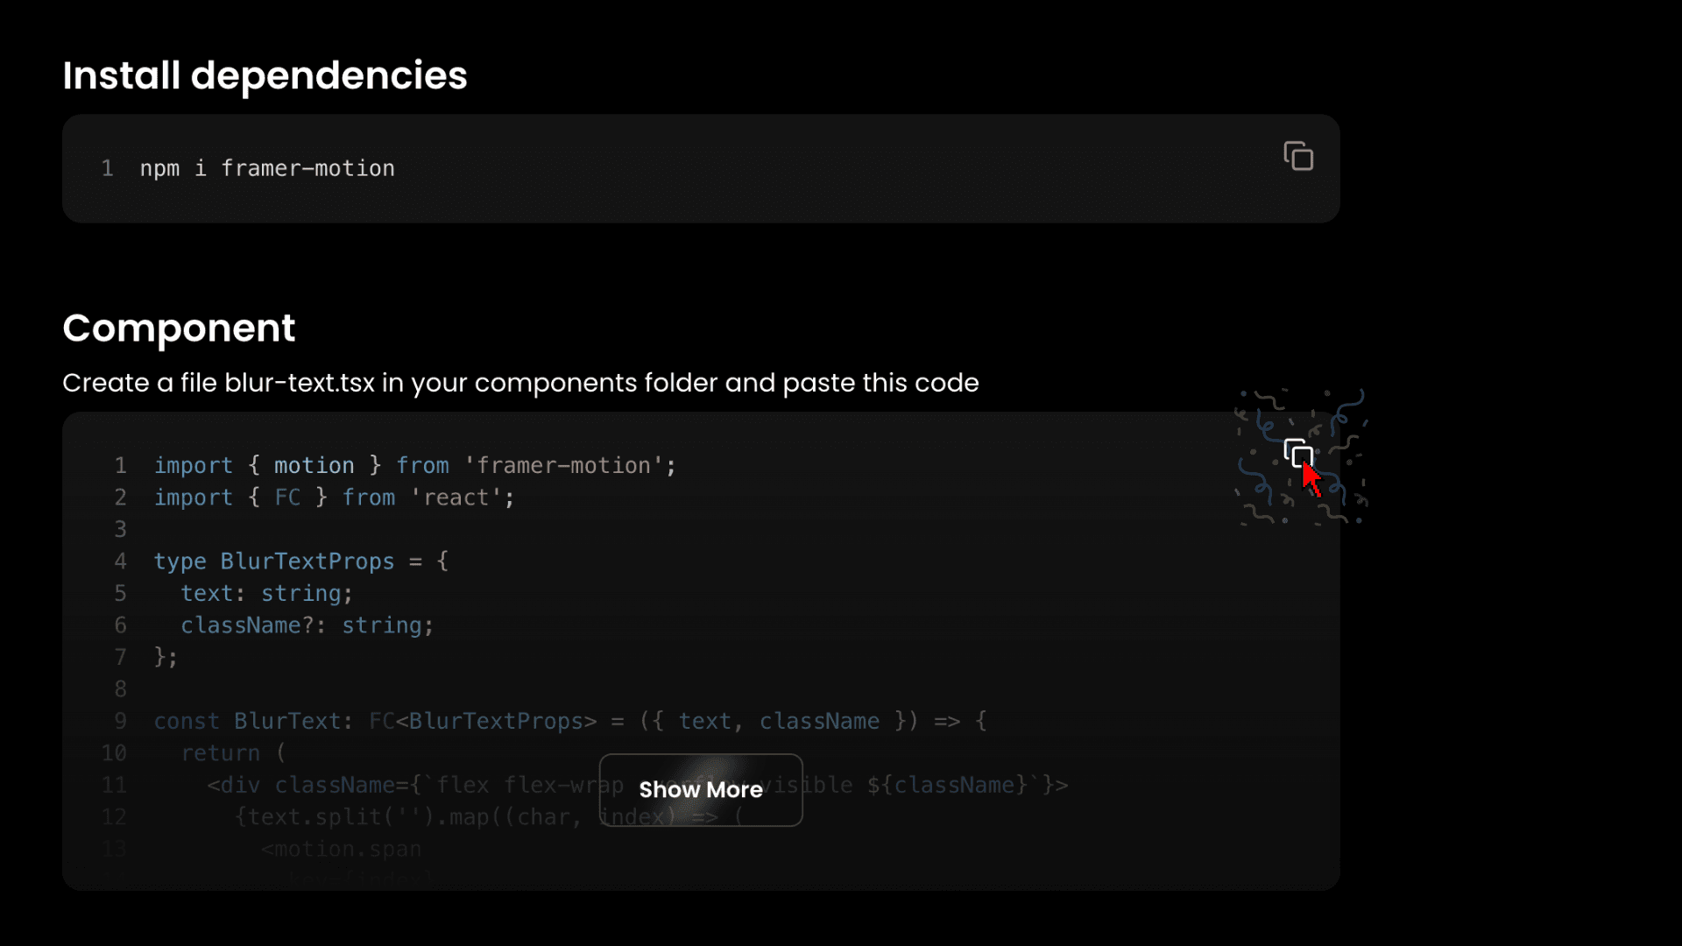Copy the npm install command
Screen dimensions: 1682x946
[x=1298, y=156]
